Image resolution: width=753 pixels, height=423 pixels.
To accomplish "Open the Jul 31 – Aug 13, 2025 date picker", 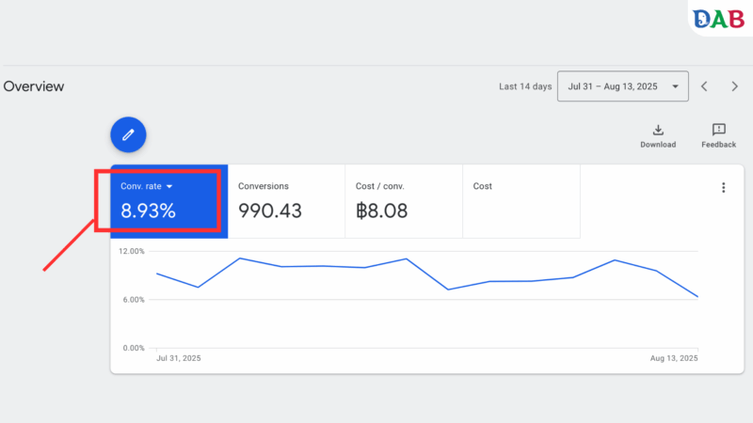I will 623,86.
